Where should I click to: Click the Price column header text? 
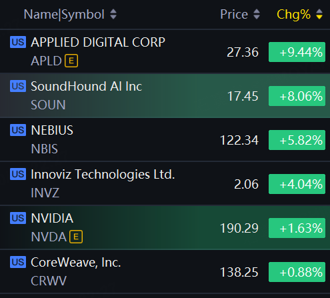[x=234, y=15]
